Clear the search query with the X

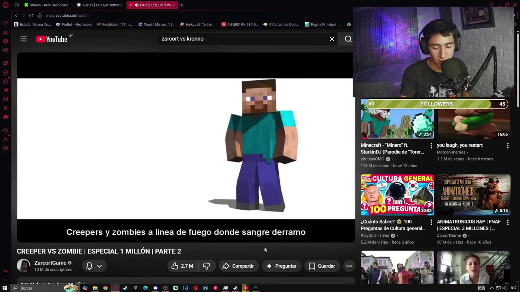coord(332,39)
